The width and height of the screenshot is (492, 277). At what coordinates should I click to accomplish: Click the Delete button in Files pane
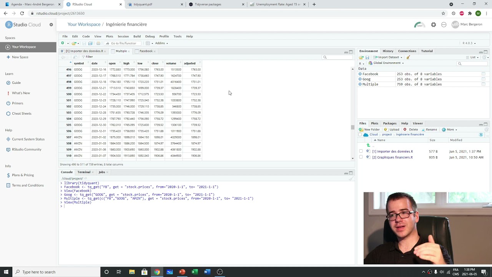(x=411, y=130)
